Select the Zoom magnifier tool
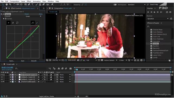The width and height of the screenshot is (174, 98). point(10,4)
